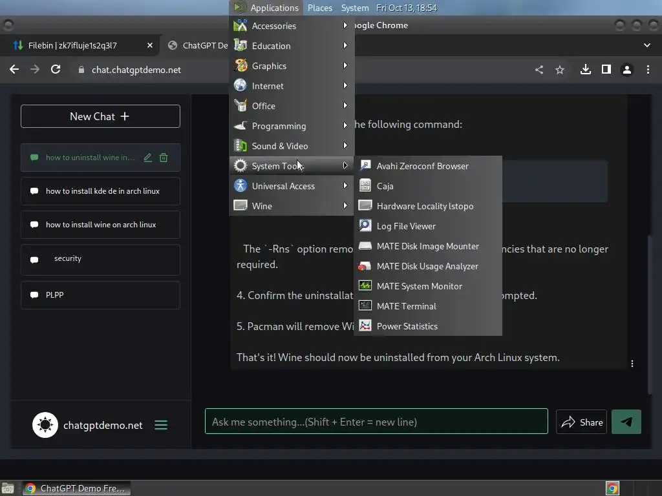
Task: Open sidebar hamburger menu
Action: 161,425
